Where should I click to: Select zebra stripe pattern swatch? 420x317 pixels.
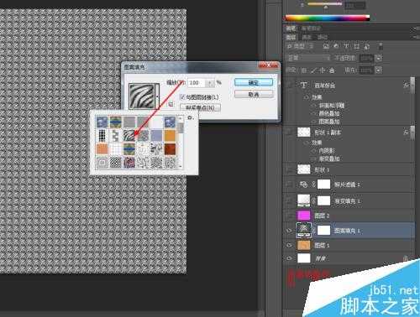click(x=129, y=135)
